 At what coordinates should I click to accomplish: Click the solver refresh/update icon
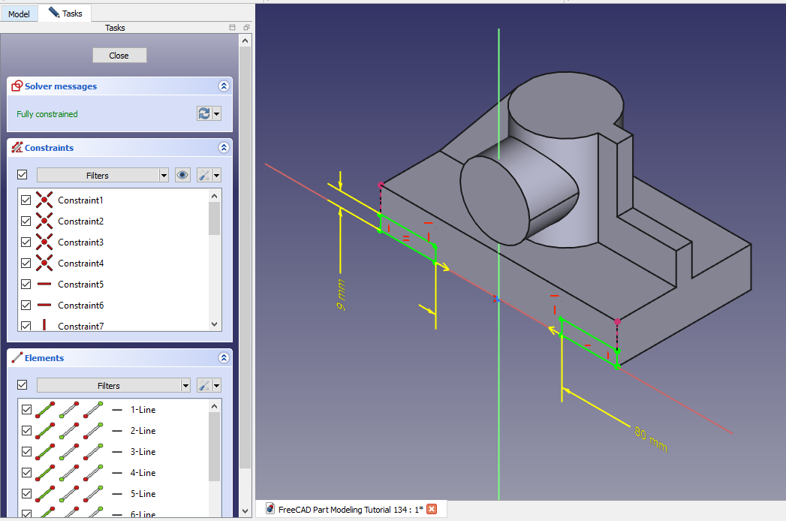[203, 113]
